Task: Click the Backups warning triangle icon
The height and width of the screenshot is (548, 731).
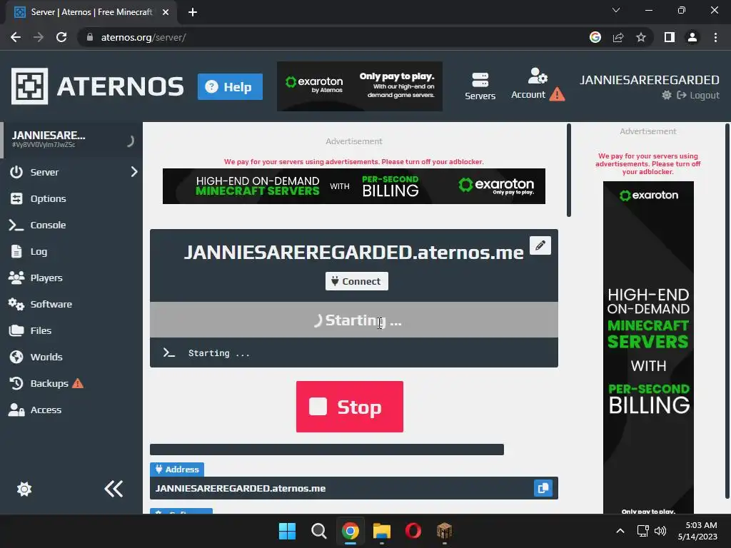Action: tap(78, 383)
